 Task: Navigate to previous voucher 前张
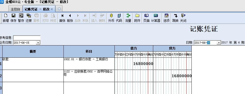70,18
